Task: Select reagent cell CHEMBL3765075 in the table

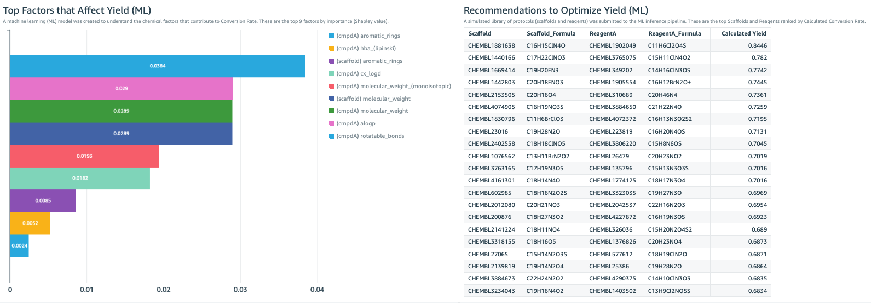Action: tap(612, 58)
